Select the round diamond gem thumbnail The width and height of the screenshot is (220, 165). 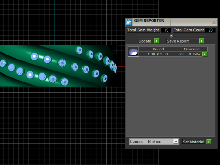coord(133,52)
